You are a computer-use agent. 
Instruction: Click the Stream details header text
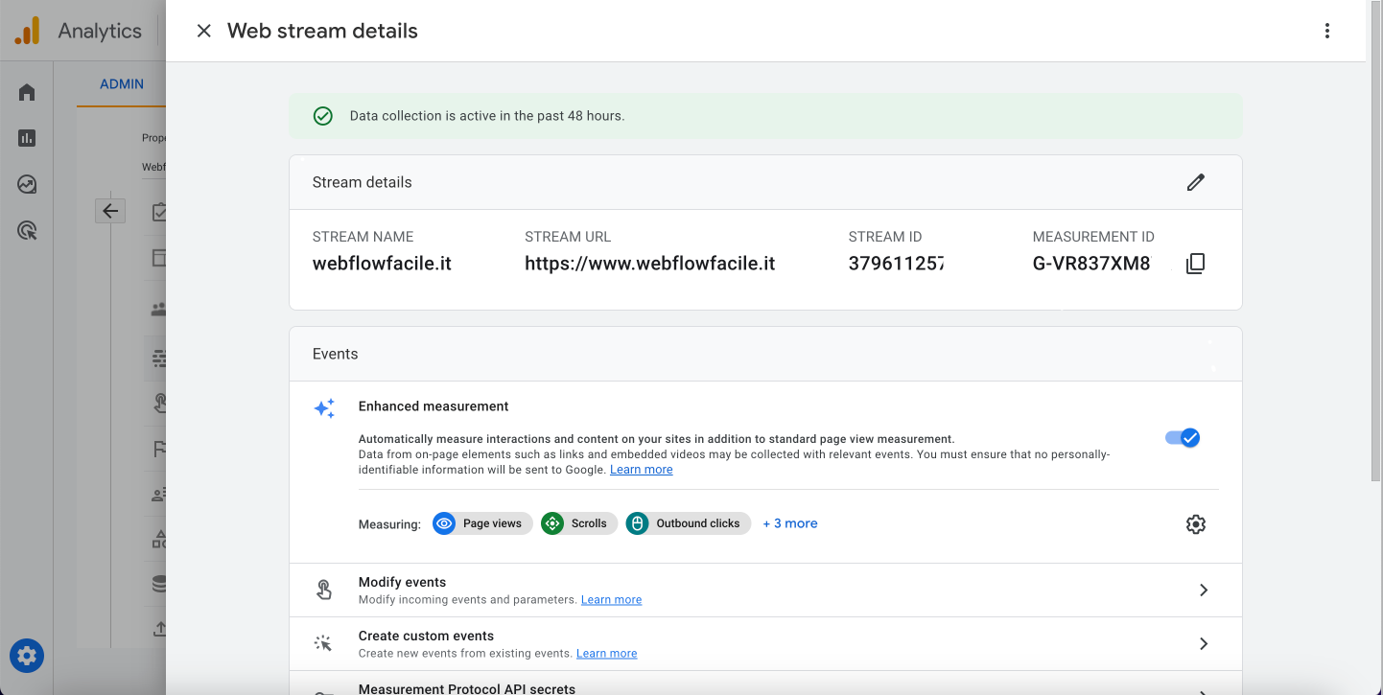(x=363, y=182)
